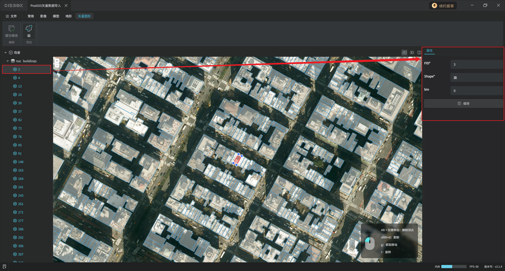Collapse the nyc_buildings layer node
Viewport: 505px width, 271px height.
[x=8, y=61]
